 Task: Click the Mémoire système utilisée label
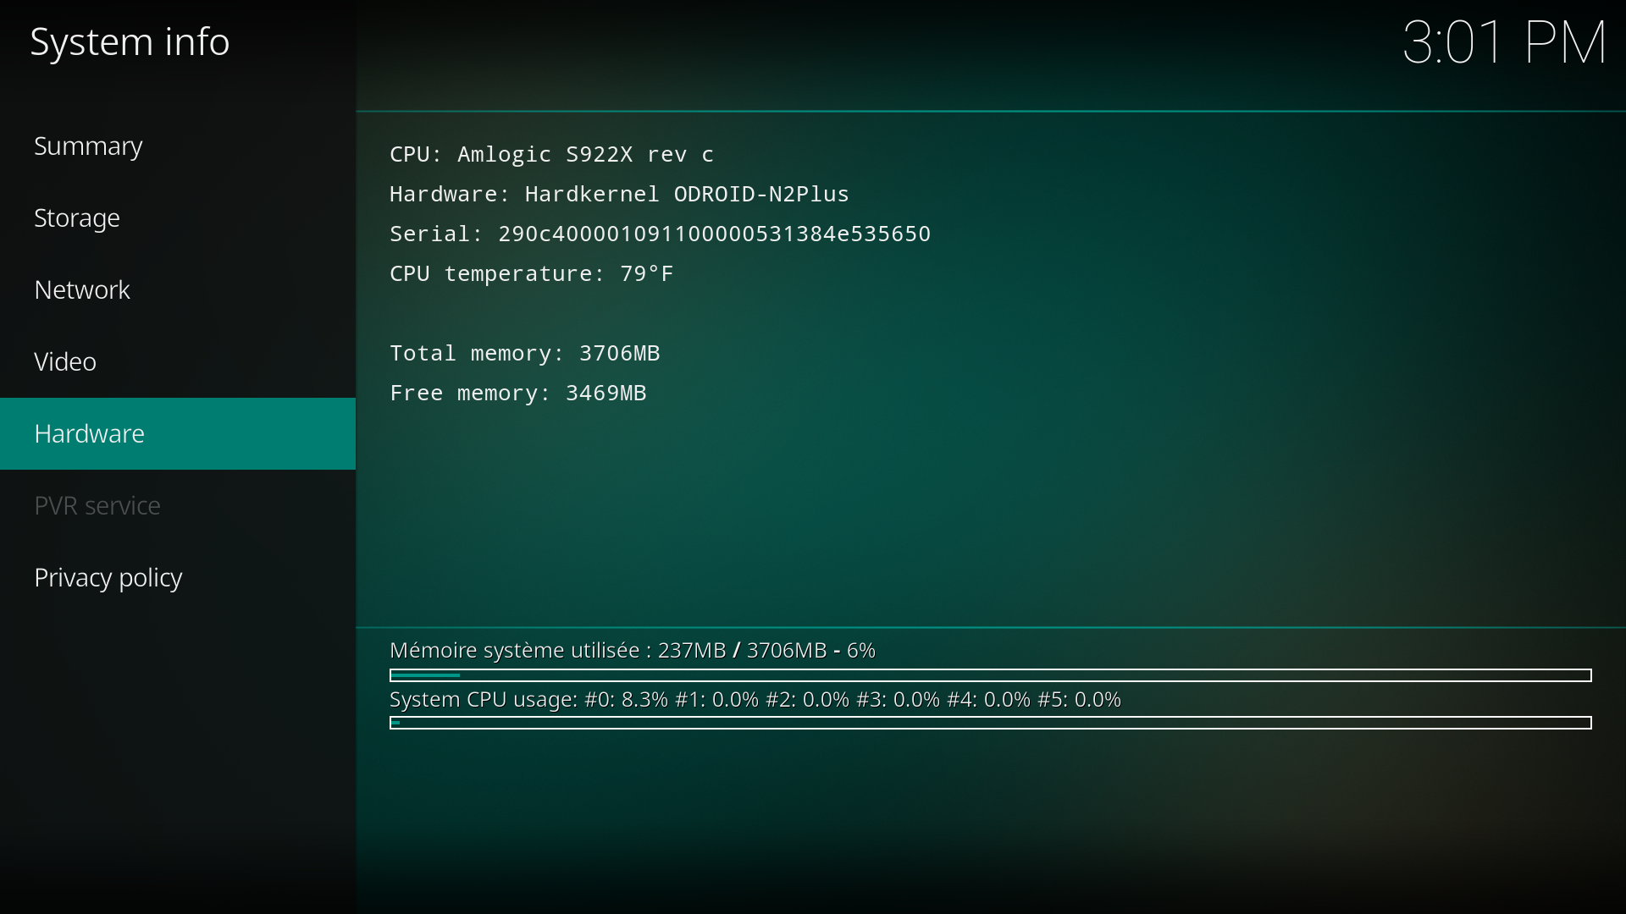click(x=633, y=650)
